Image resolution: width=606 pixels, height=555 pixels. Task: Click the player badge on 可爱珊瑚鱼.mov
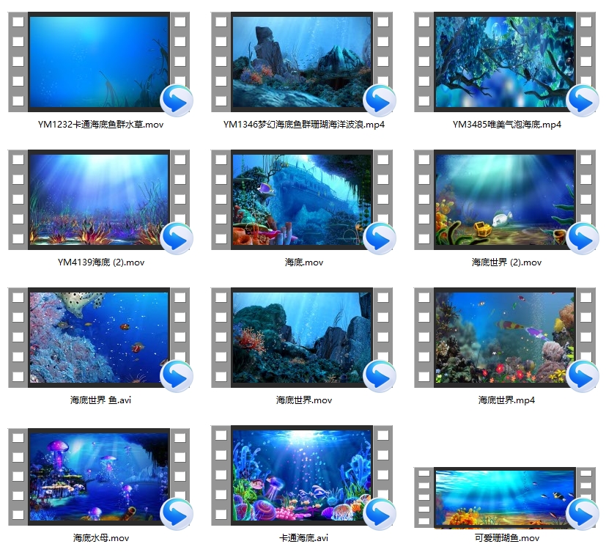tap(583, 514)
